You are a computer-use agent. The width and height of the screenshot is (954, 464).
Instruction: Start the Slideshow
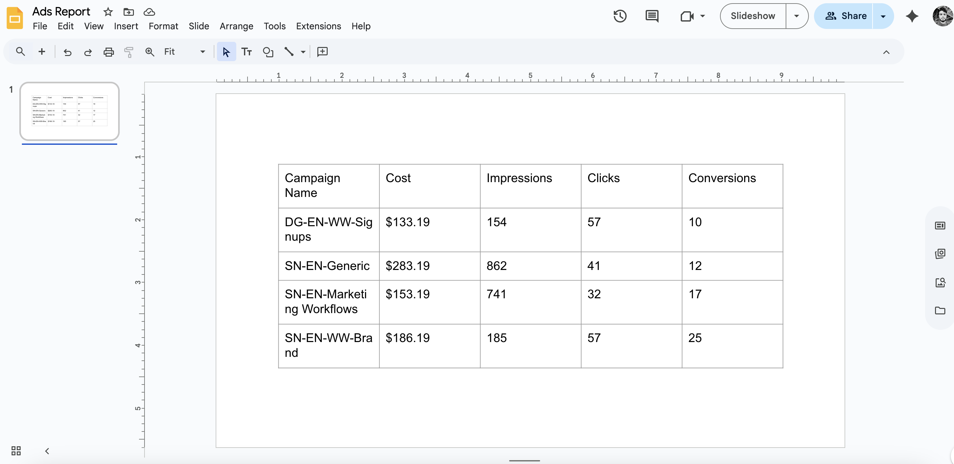coord(753,16)
